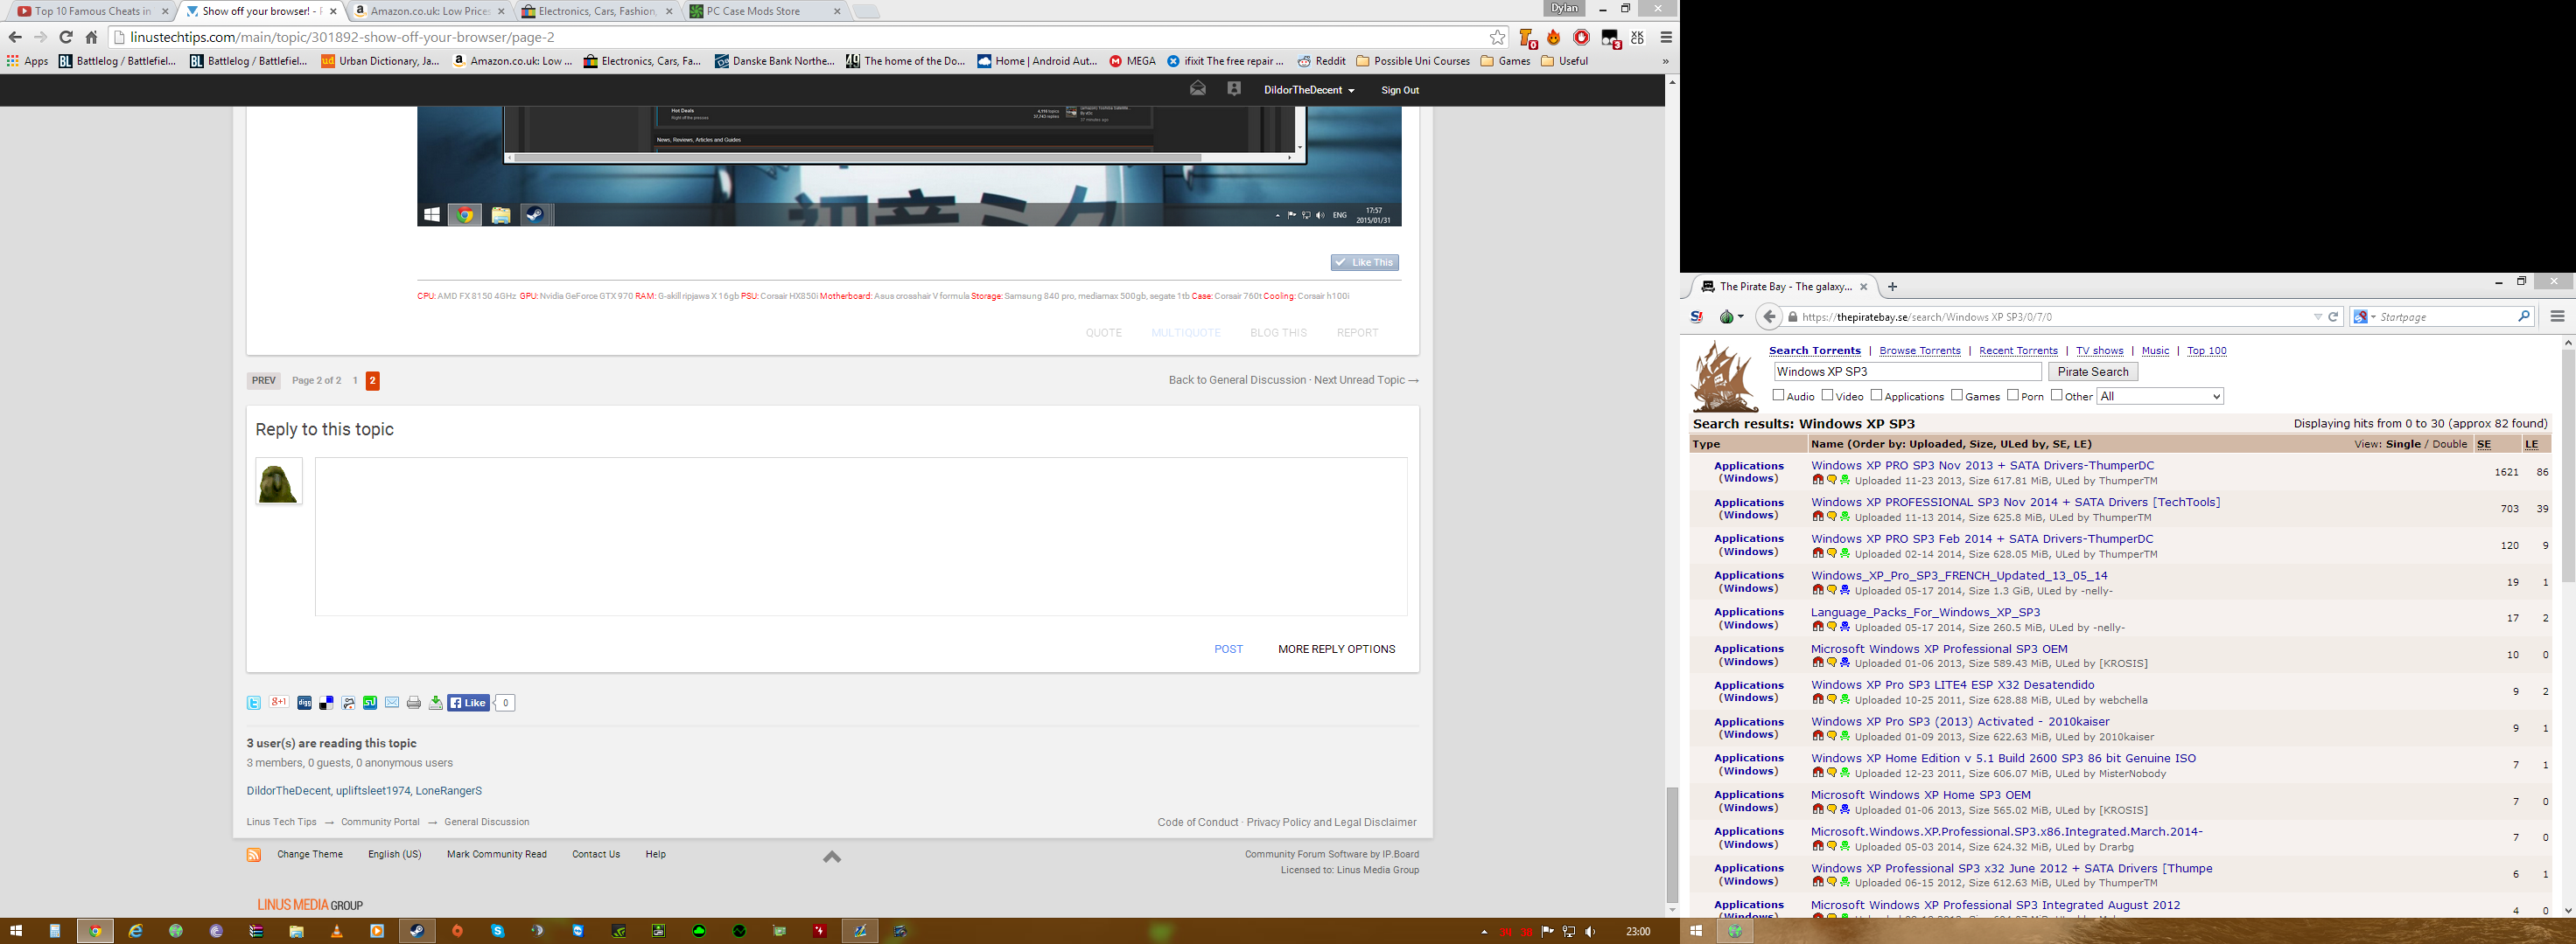Screen dimensions: 2576x944
Task: Click Sign Out link
Action: pos(1400,90)
